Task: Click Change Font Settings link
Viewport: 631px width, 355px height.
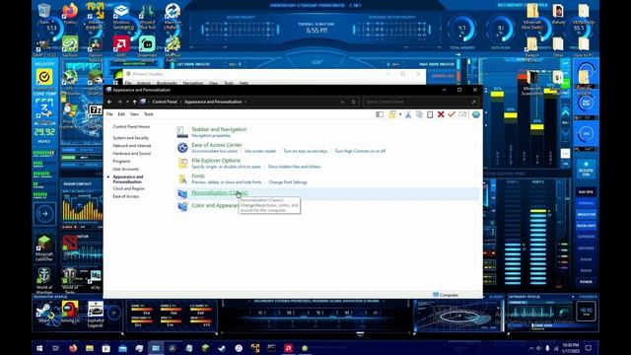Action: [288, 182]
